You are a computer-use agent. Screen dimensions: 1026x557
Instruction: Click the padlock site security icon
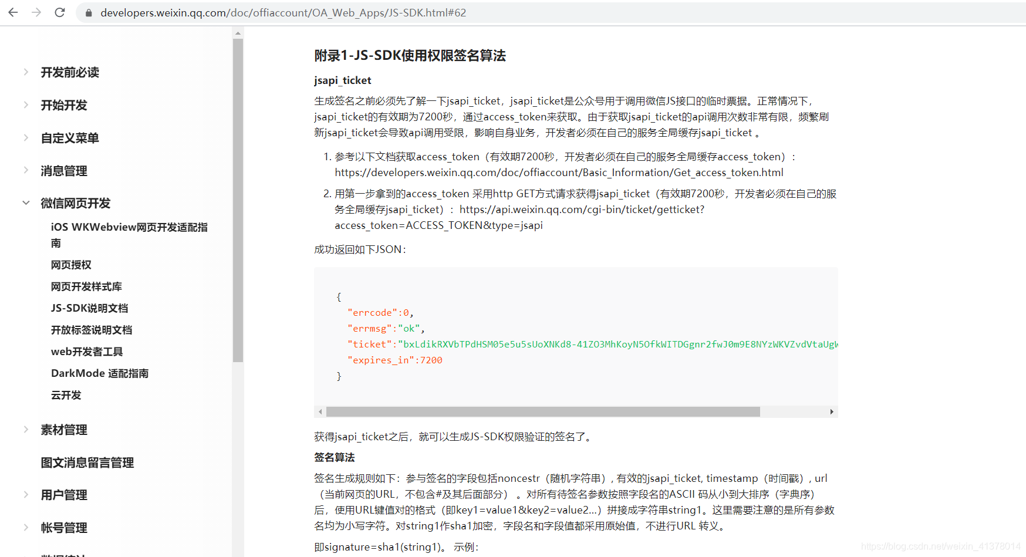[89, 13]
